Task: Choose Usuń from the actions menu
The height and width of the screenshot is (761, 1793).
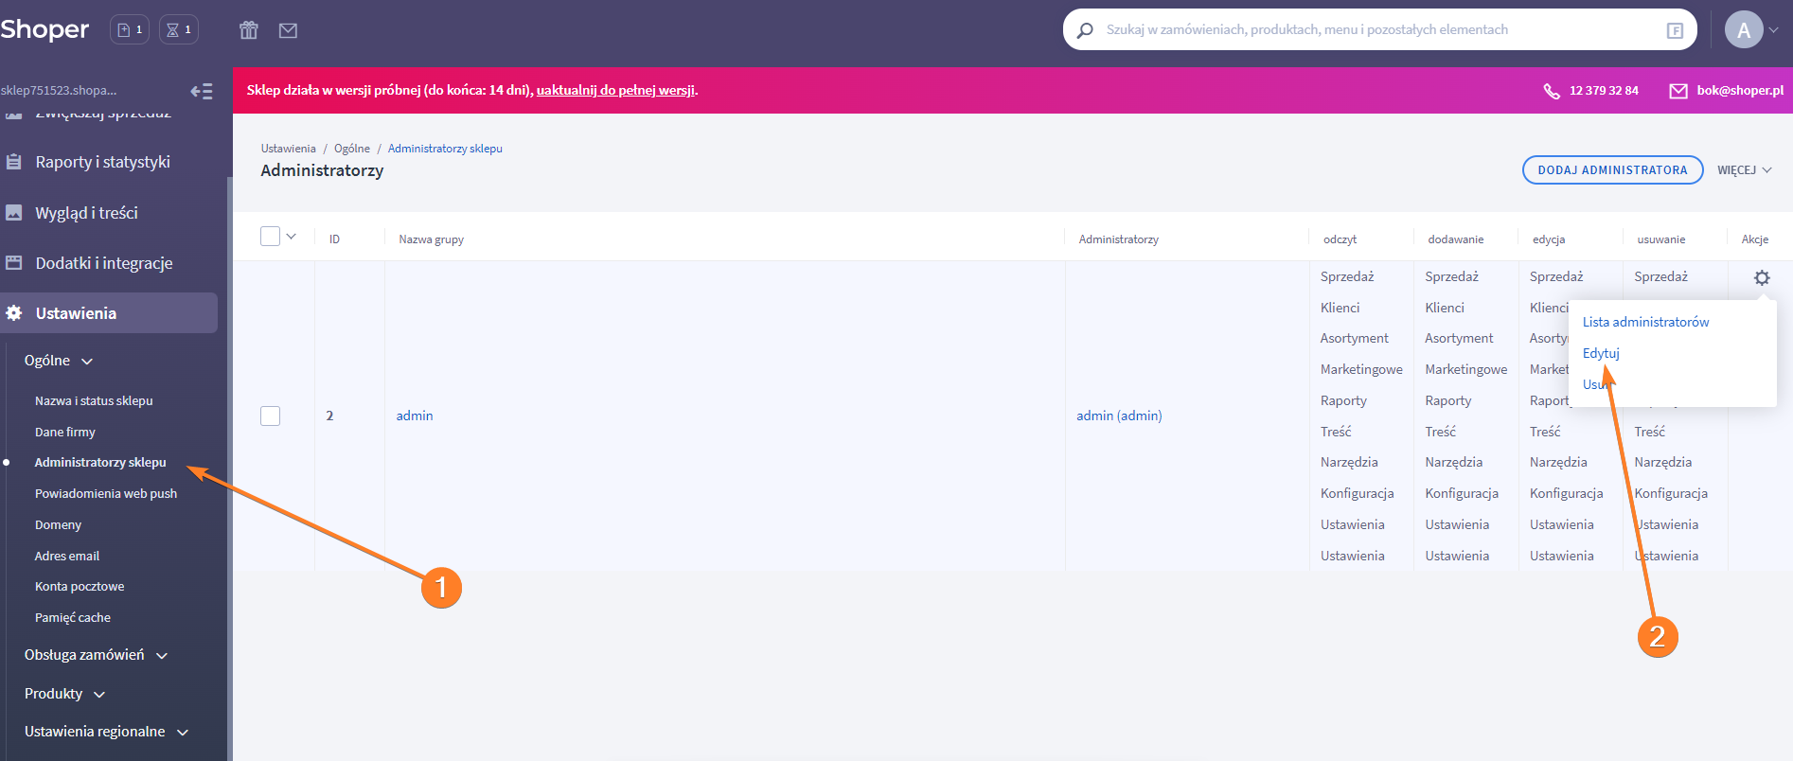Action: coord(1596,384)
